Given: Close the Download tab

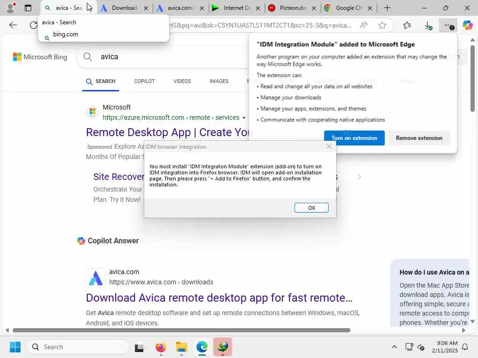Looking at the screenshot, I should pyautogui.click(x=146, y=8).
